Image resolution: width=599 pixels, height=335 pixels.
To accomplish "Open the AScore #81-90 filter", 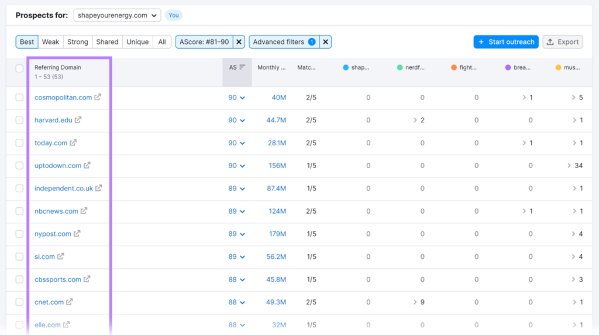I will coord(204,42).
